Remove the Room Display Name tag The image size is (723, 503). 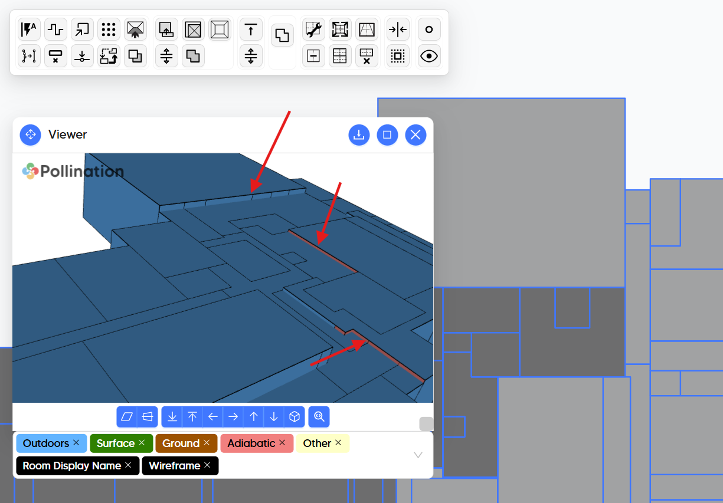click(x=128, y=465)
